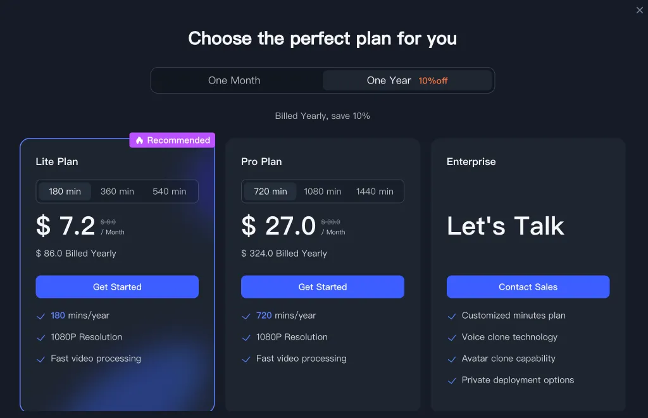Click checkmark beside Voice clone technology
This screenshot has height=418, width=648.
coord(452,338)
